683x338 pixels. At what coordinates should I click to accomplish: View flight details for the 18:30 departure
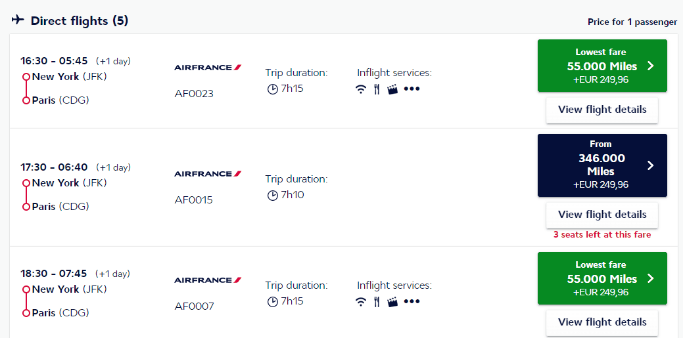[x=601, y=322]
